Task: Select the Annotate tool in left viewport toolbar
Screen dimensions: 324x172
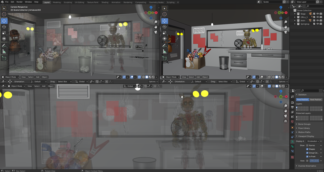Action: tap(4, 46)
